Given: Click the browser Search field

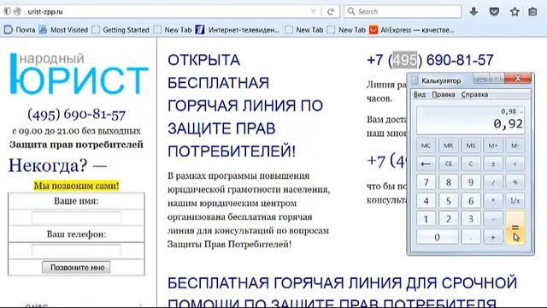Looking at the screenshot, I should click(403, 11).
